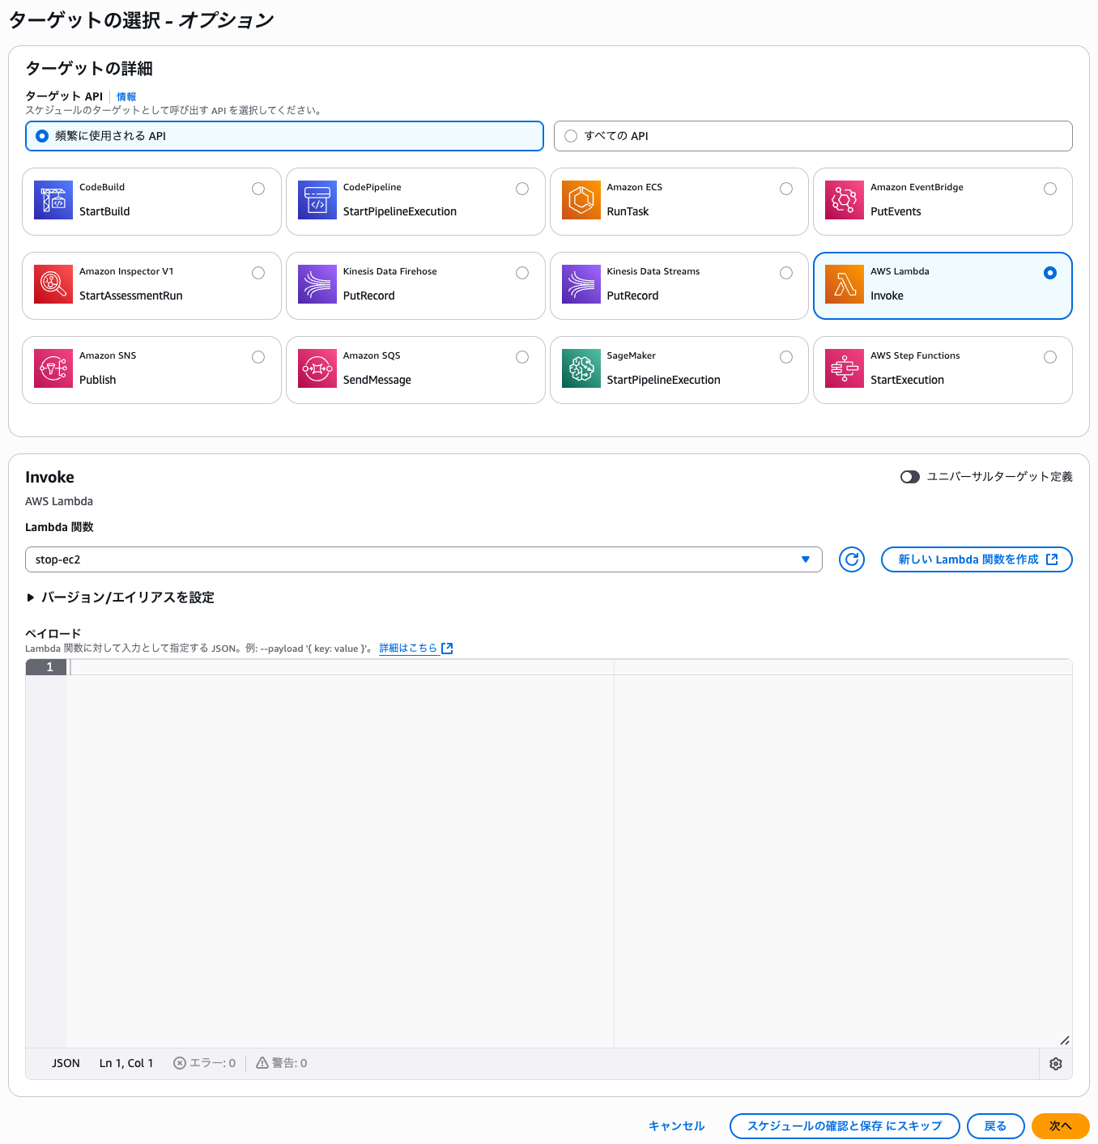This screenshot has width=1098, height=1144.
Task: Toggle the ユニバーサルターゲット定義 switch
Action: (x=910, y=477)
